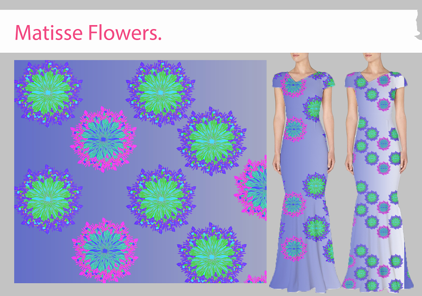The height and width of the screenshot is (296, 422).
Task: Click the pink flower on the left dress's chest
Action: coord(293,85)
